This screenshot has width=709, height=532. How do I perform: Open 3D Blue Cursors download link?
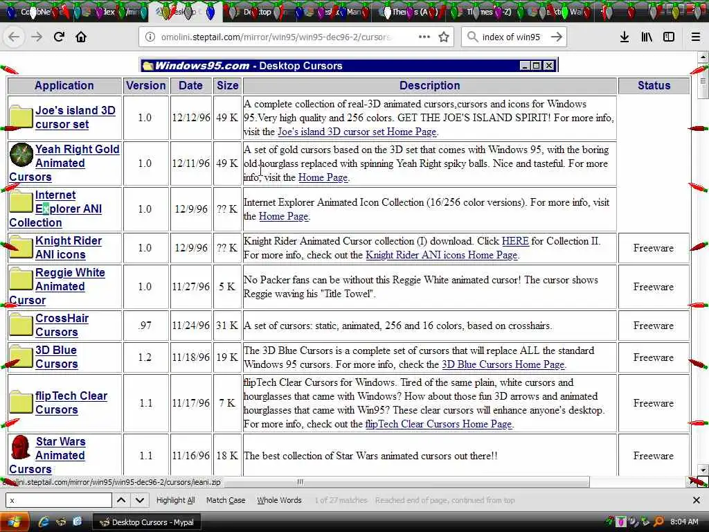point(57,357)
